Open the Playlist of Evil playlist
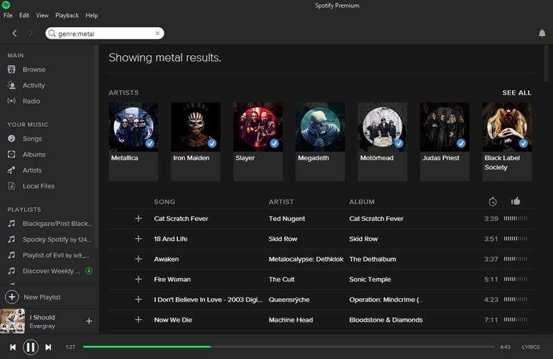Viewport: 553px width, 359px height. click(56, 255)
